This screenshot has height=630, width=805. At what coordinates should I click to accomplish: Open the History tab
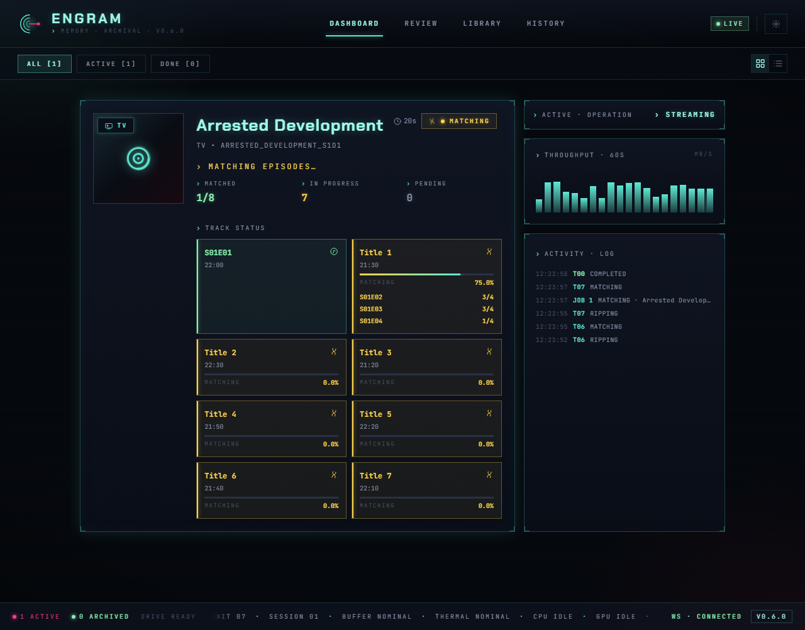click(546, 24)
